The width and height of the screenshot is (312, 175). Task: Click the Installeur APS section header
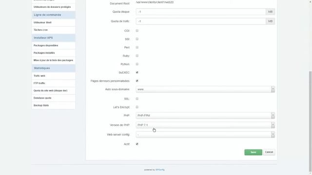tap(54, 38)
